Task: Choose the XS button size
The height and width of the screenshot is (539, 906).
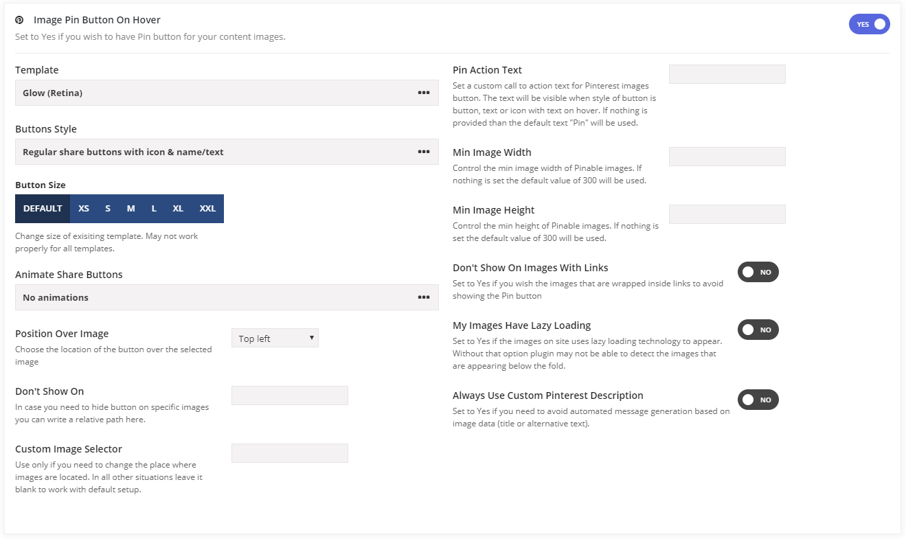Action: click(84, 209)
